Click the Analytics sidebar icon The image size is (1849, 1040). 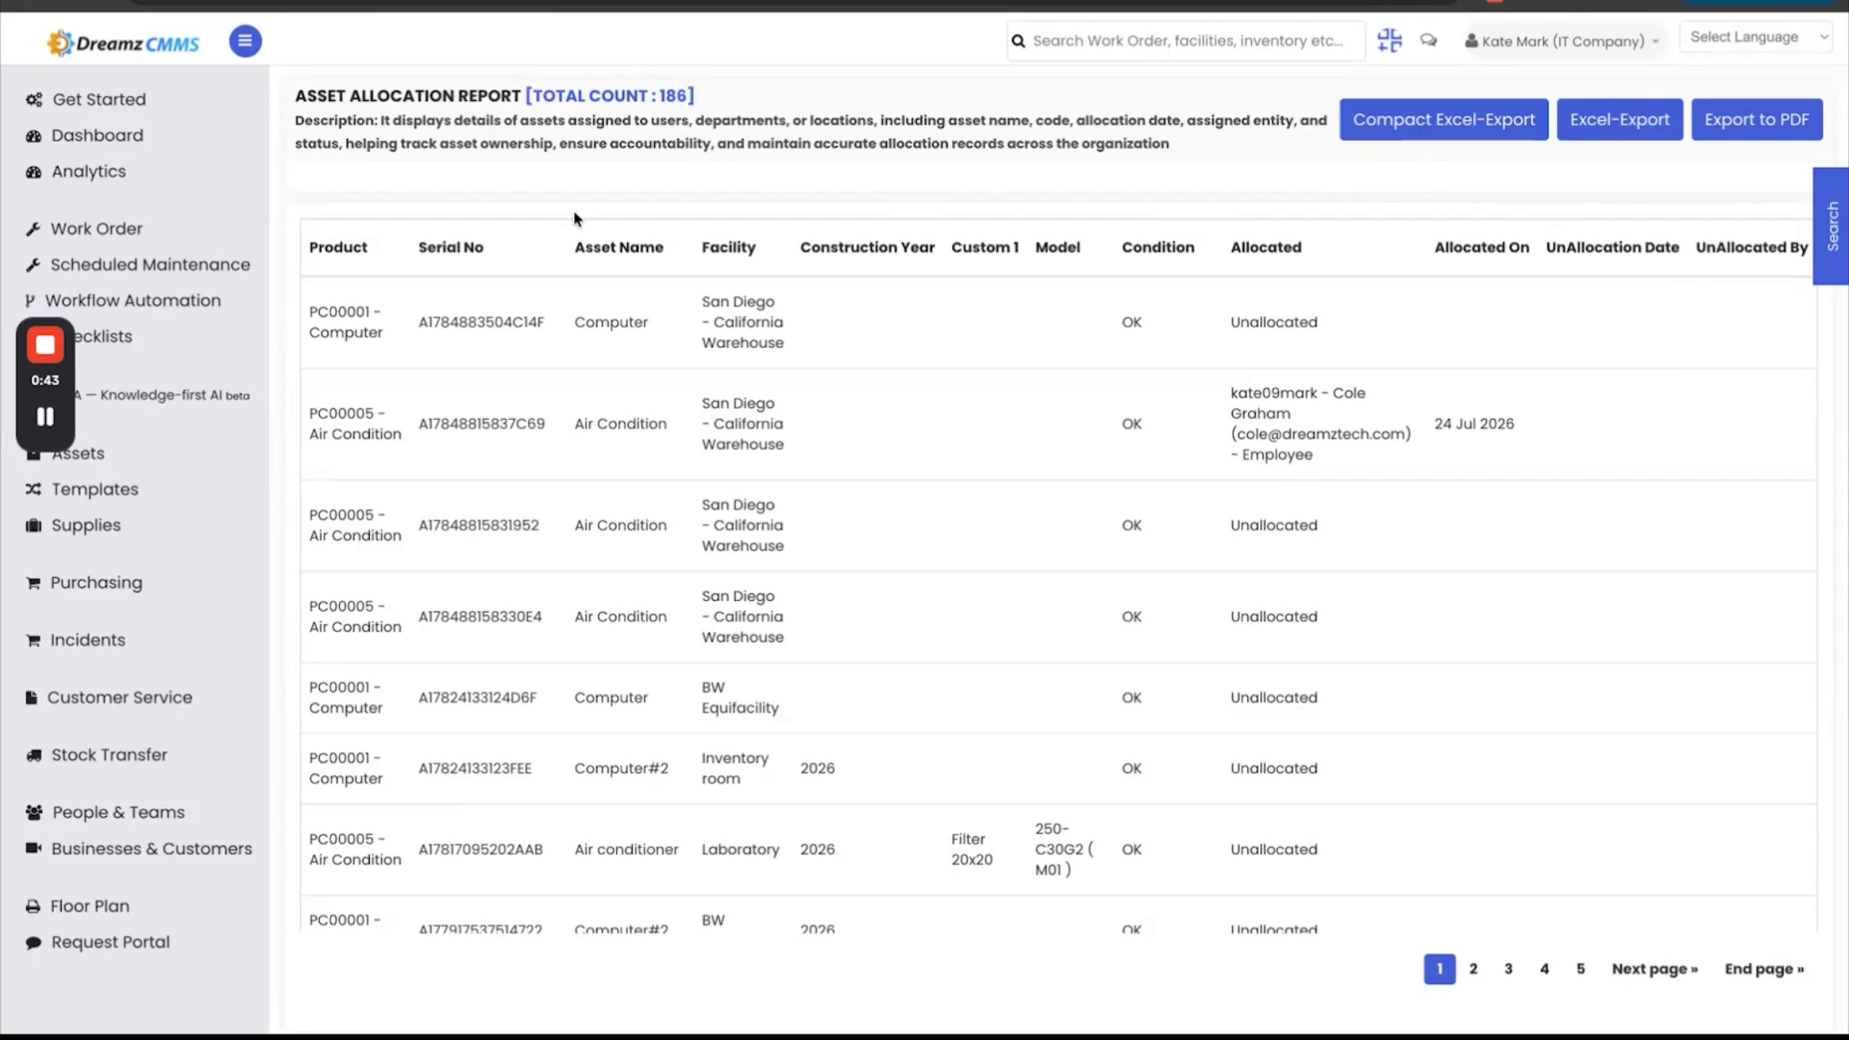point(33,172)
